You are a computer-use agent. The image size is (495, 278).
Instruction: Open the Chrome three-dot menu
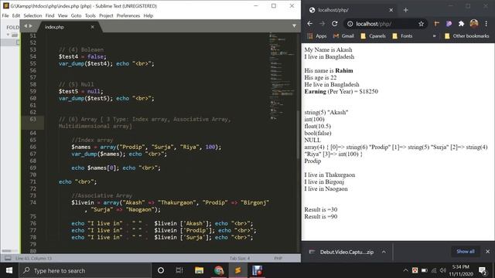coord(486,24)
